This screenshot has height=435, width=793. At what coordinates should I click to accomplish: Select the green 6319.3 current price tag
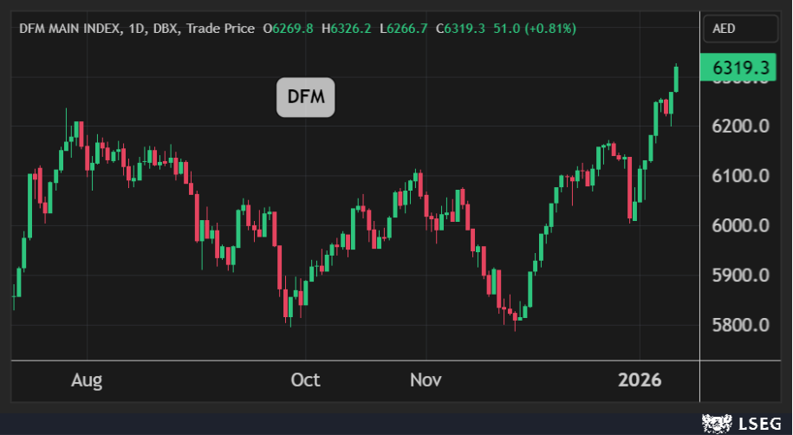pyautogui.click(x=740, y=68)
